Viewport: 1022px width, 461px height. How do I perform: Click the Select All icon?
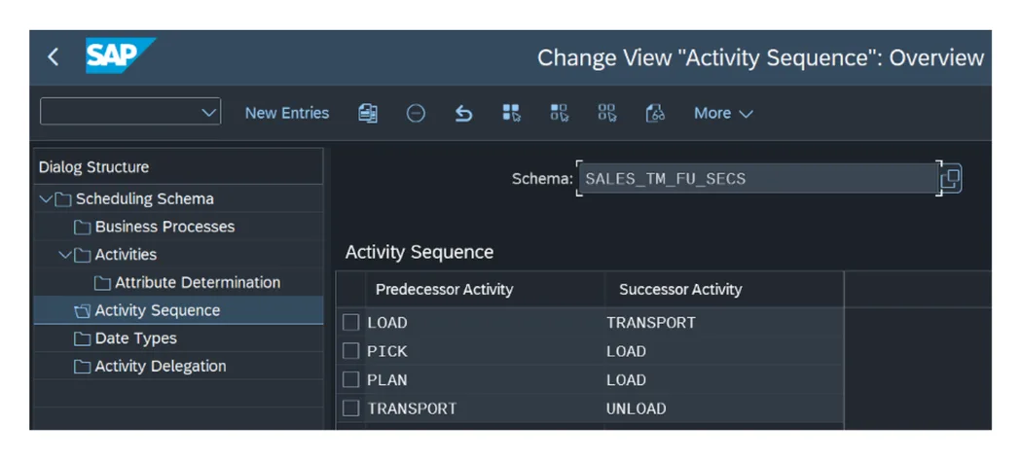[512, 113]
